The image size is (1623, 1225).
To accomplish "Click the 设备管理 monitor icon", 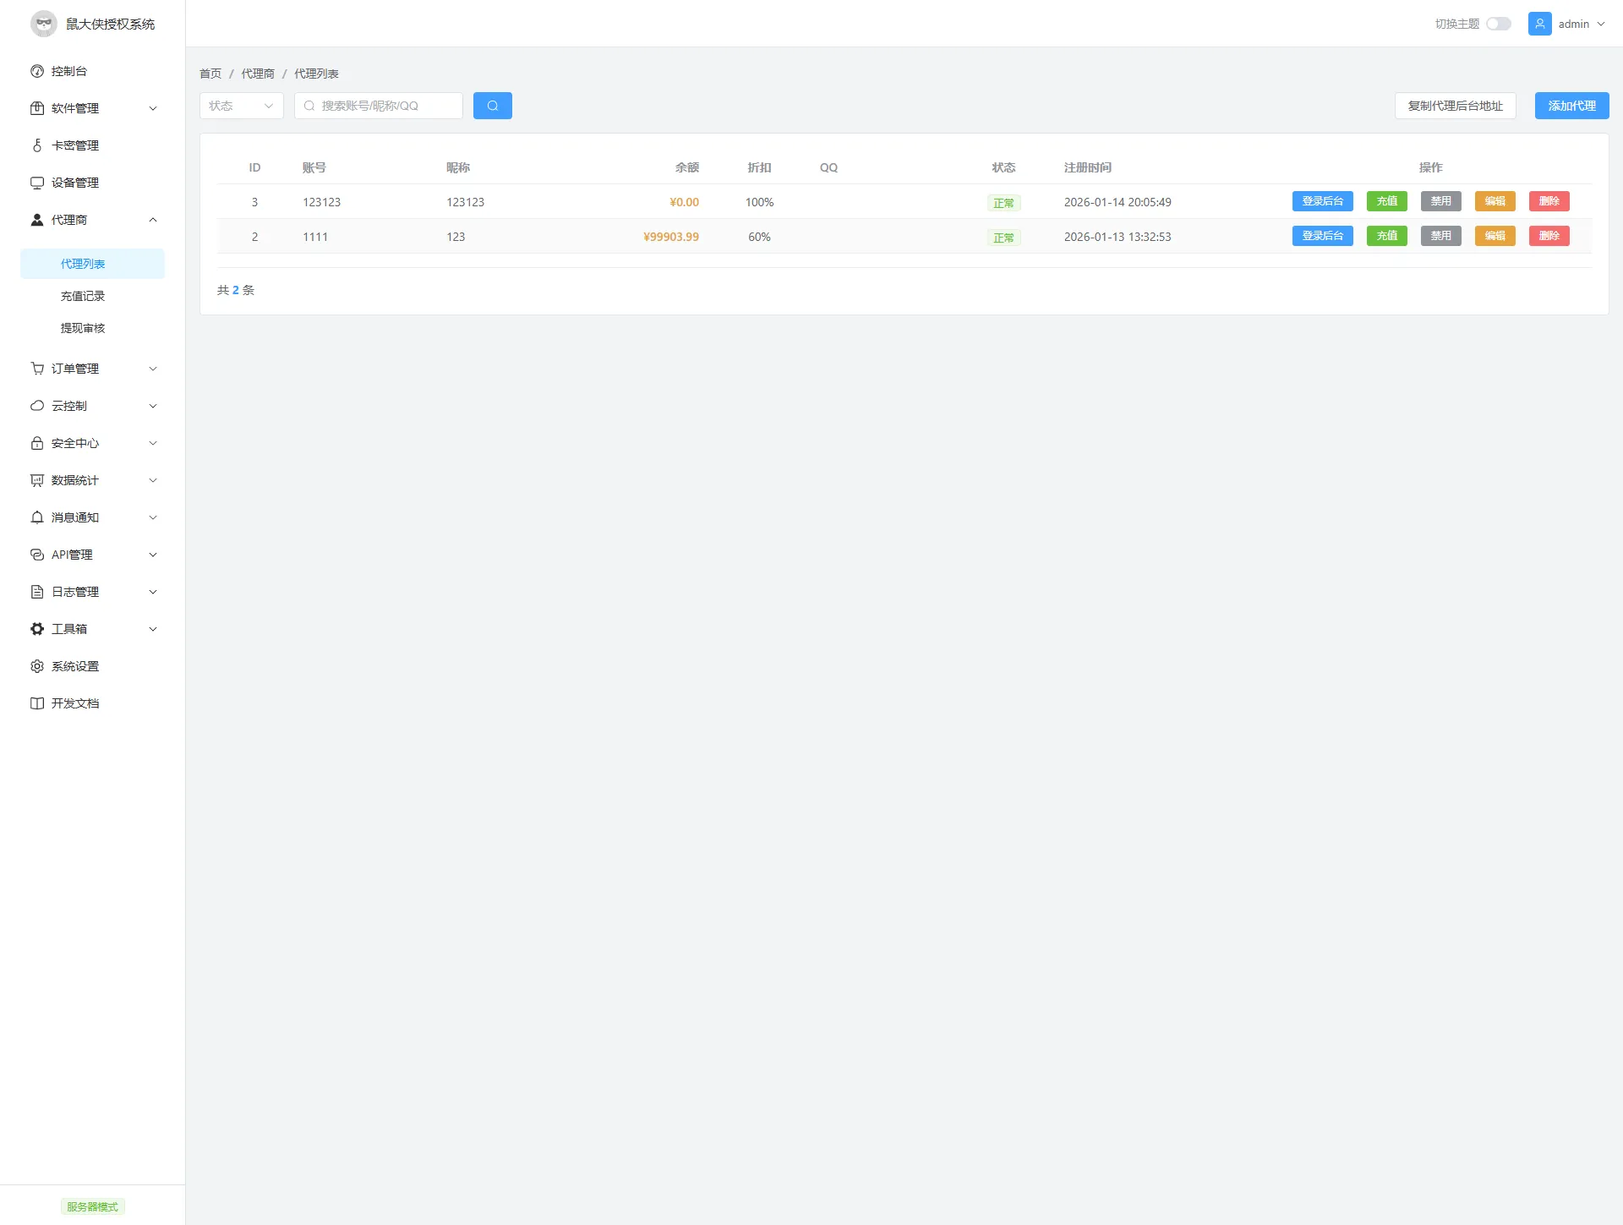I will tap(37, 183).
